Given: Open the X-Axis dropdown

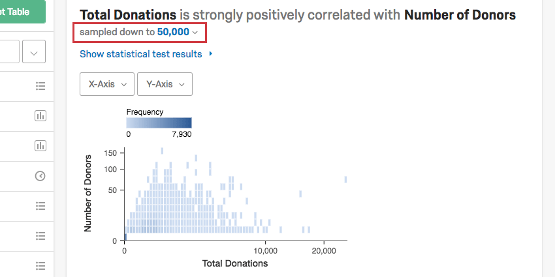Looking at the screenshot, I should 107,84.
